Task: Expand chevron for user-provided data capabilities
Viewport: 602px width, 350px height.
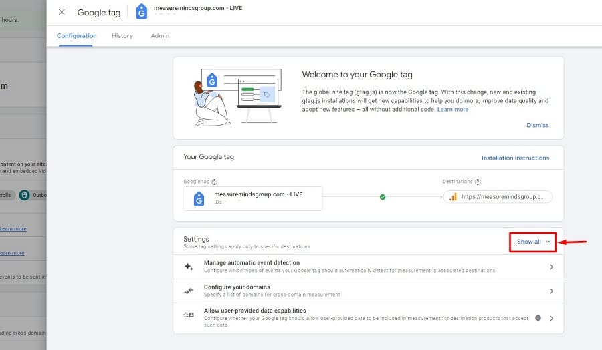Action: coord(551,318)
